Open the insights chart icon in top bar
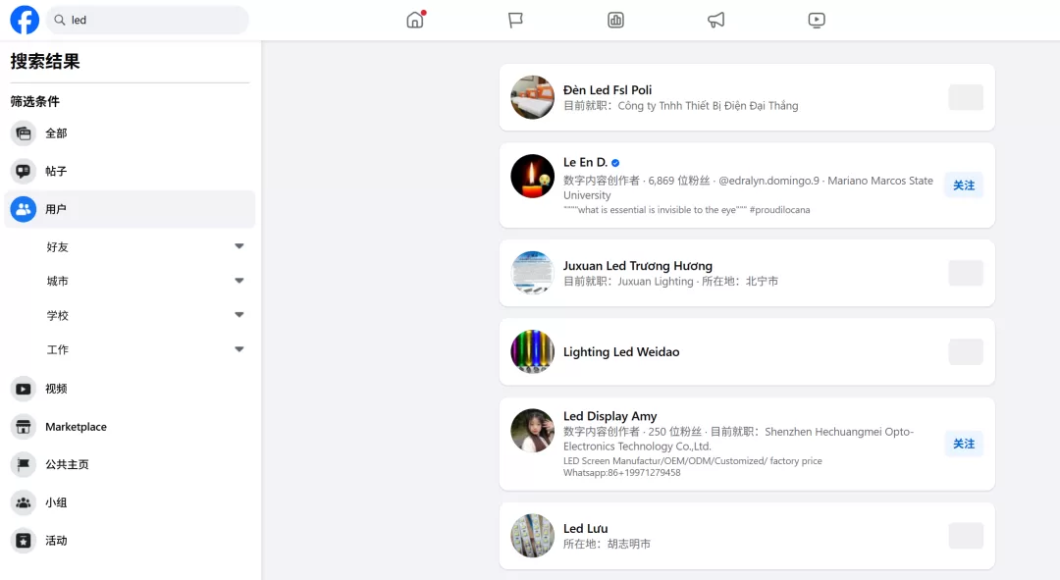 coord(615,21)
